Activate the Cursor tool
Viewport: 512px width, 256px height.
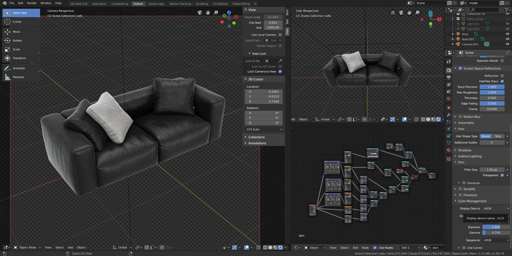(21, 21)
